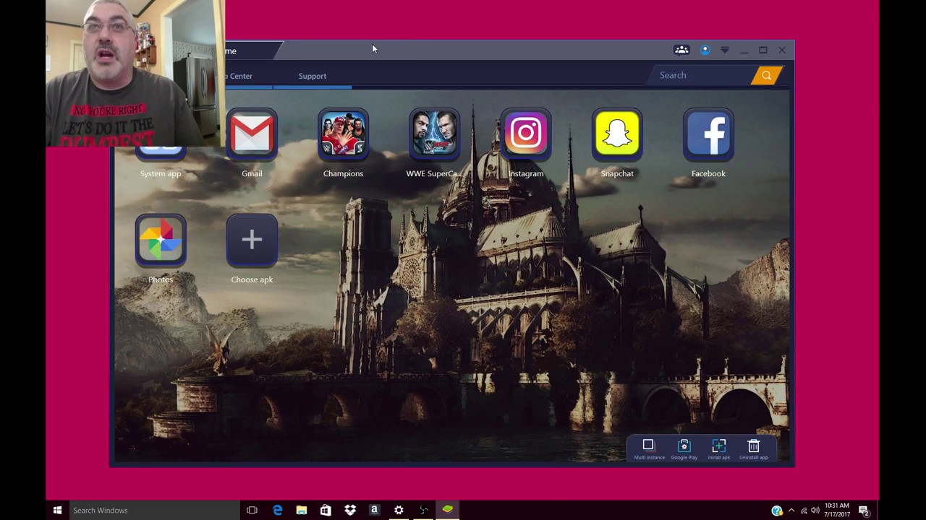This screenshot has height=520, width=926.
Task: Open Amazon from taskbar
Action: coord(374,510)
